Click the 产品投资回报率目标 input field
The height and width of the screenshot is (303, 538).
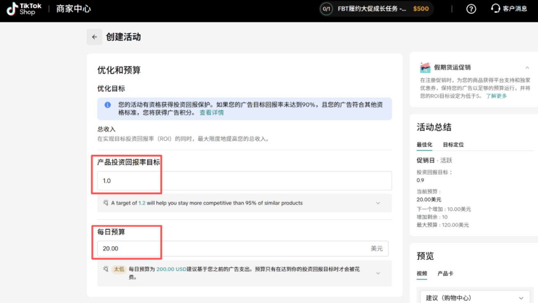(x=243, y=180)
